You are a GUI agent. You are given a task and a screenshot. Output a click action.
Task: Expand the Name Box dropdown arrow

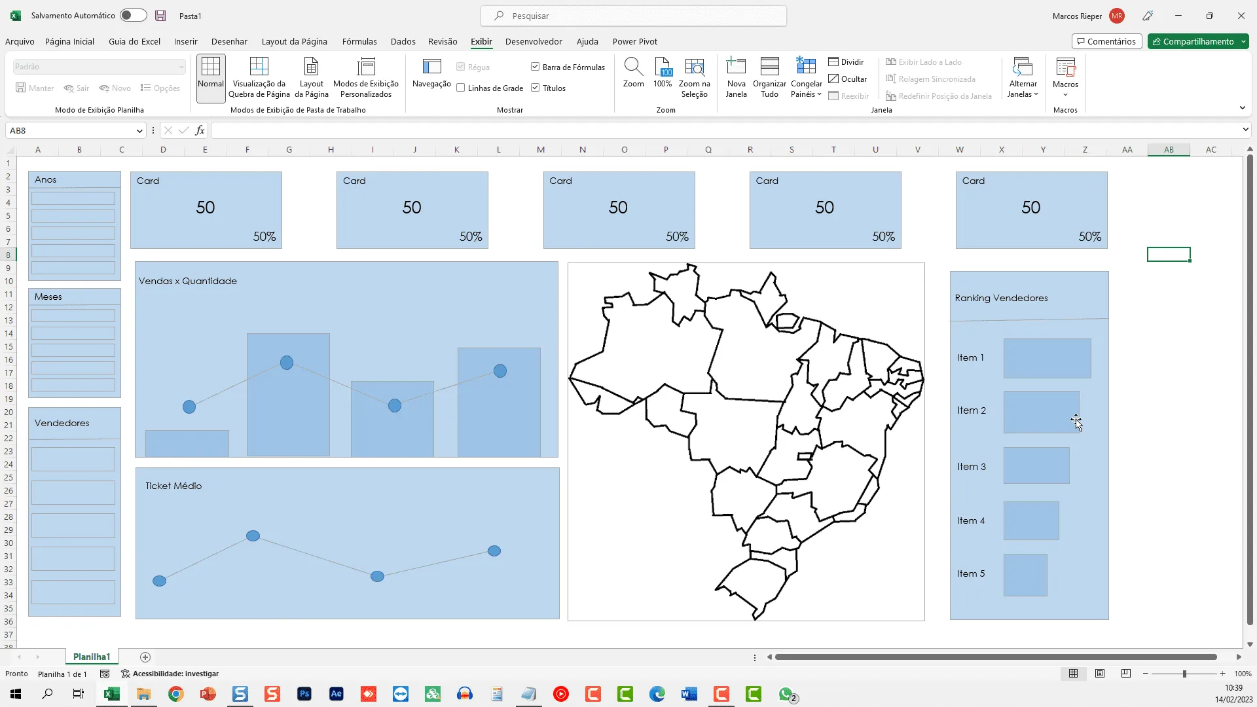[x=139, y=131]
